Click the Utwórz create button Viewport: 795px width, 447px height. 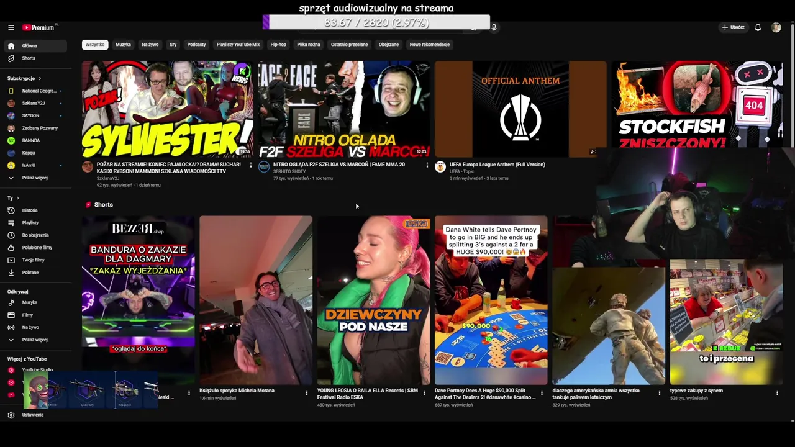pyautogui.click(x=733, y=27)
